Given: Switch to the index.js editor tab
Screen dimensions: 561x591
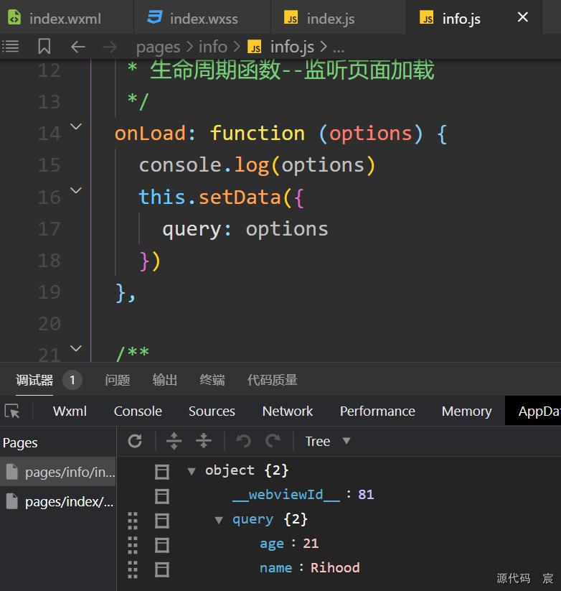Looking at the screenshot, I should tap(338, 17).
